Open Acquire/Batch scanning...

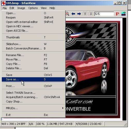34,97
